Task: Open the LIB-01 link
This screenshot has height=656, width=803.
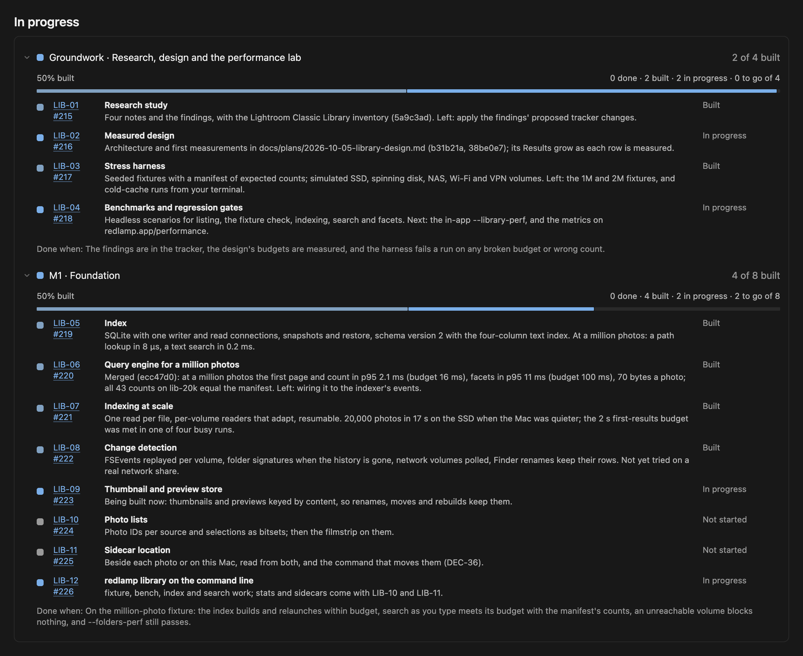Action: tap(66, 105)
